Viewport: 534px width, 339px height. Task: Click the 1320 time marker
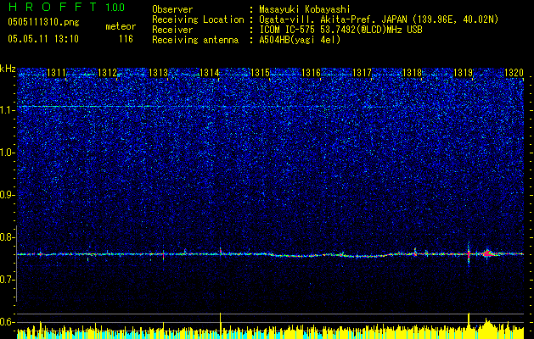tap(514, 73)
